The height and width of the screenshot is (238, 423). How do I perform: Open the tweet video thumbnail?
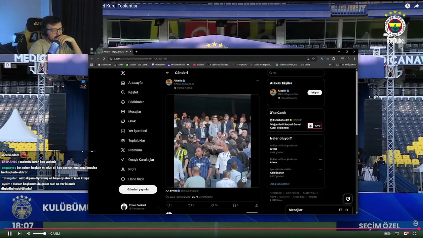212,141
